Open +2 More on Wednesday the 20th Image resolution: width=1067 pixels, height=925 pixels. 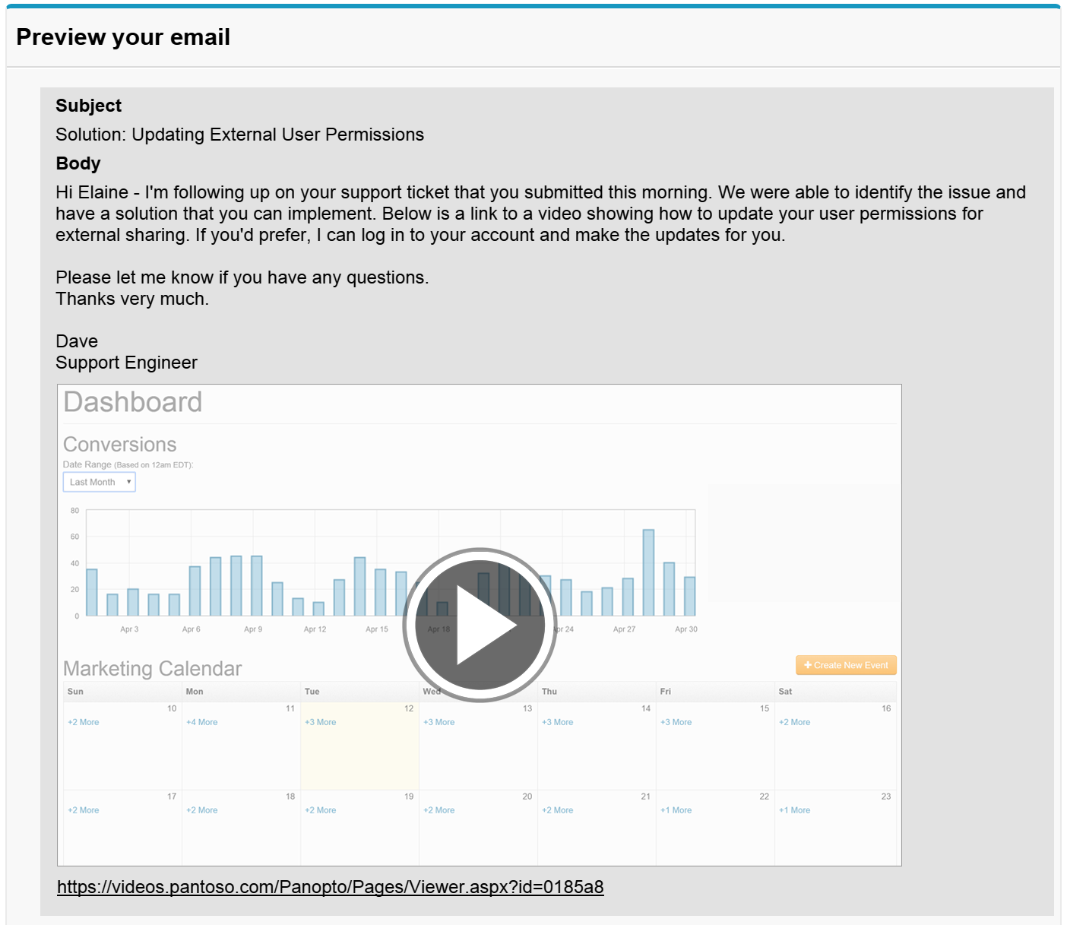tap(439, 810)
